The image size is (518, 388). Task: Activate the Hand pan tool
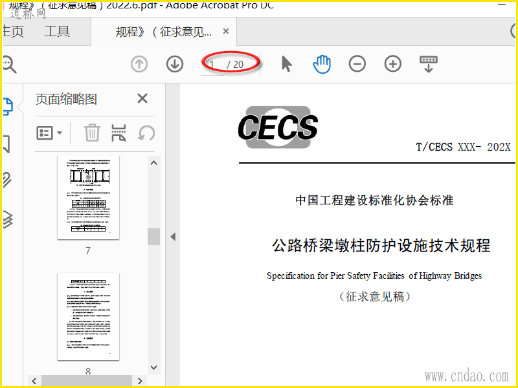322,64
